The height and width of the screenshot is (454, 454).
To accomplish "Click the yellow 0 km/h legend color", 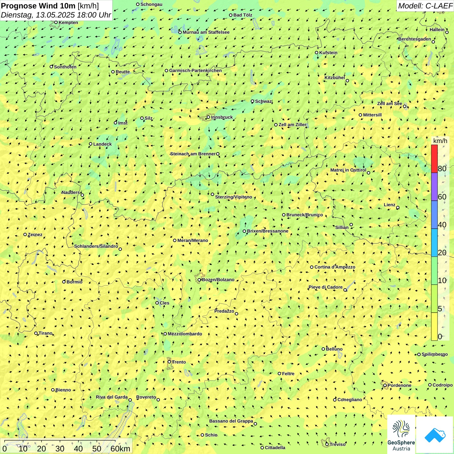I will click(x=434, y=327).
